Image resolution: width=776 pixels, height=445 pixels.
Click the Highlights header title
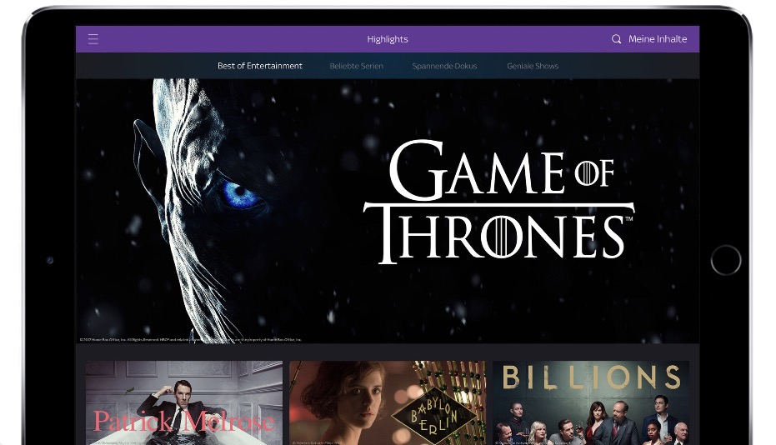pyautogui.click(x=388, y=39)
